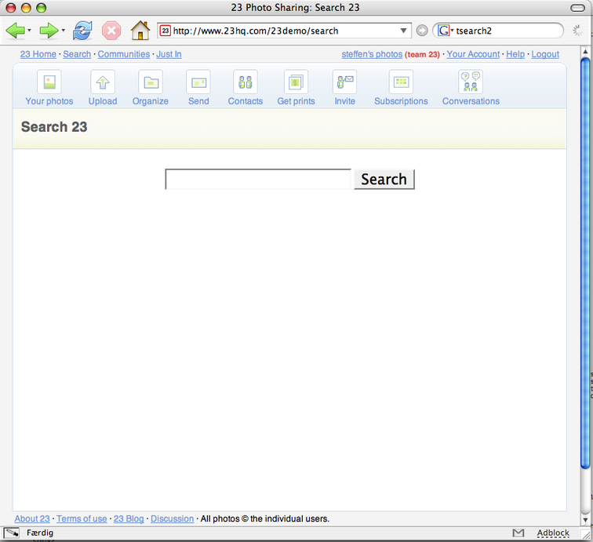The image size is (593, 542).
Task: Click the Logout link
Action: [x=545, y=54]
